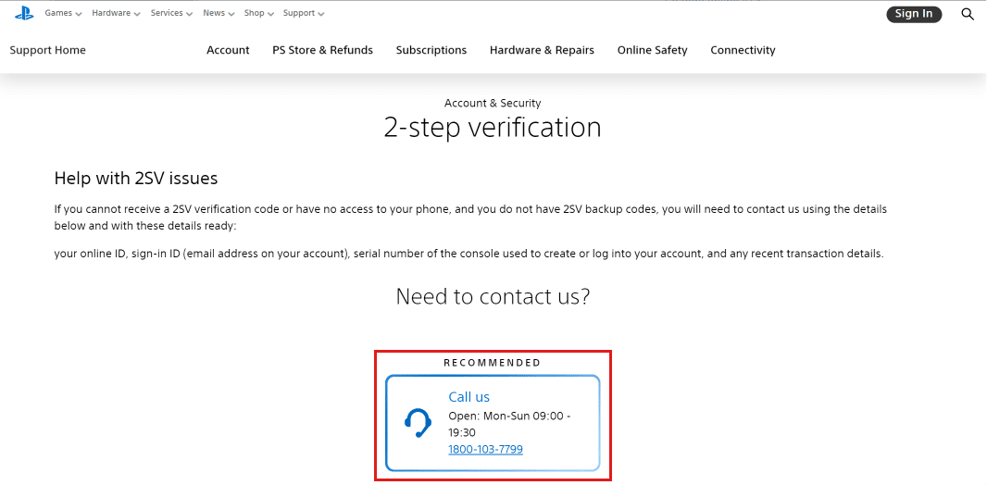
Task: Open PS Store & Refunds section
Action: tap(323, 50)
